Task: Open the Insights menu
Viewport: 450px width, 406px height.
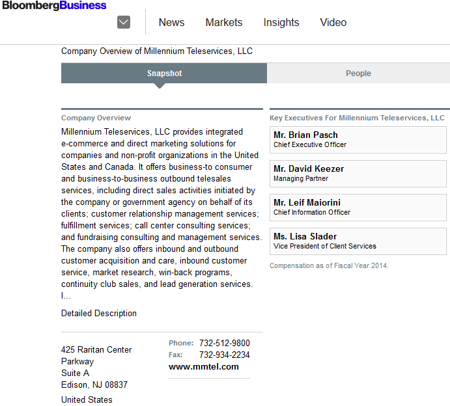Action: [x=281, y=22]
